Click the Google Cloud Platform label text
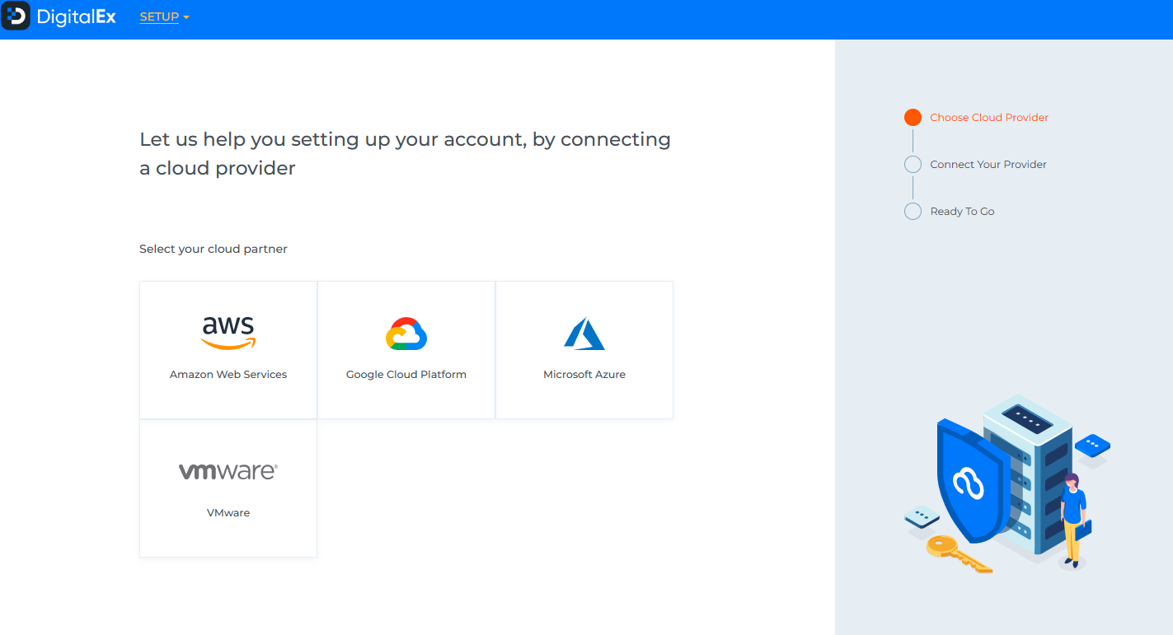 pos(406,375)
